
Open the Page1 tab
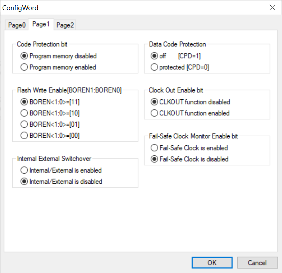click(41, 24)
